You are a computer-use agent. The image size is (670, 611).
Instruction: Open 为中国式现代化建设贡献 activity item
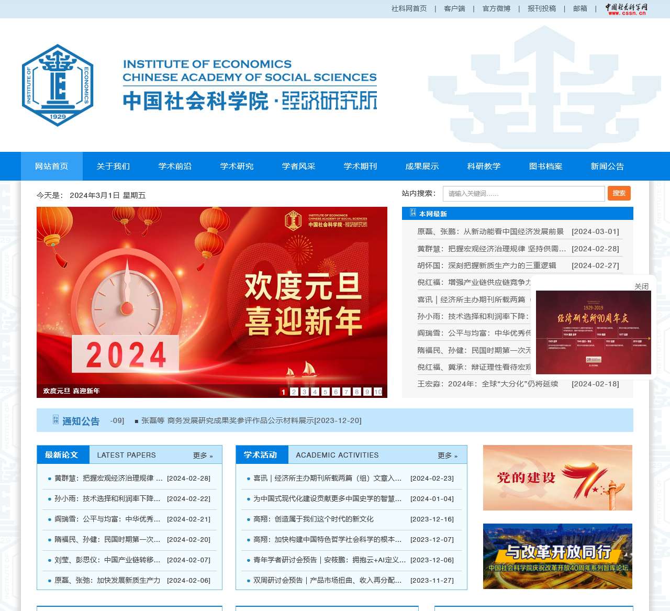(327, 499)
